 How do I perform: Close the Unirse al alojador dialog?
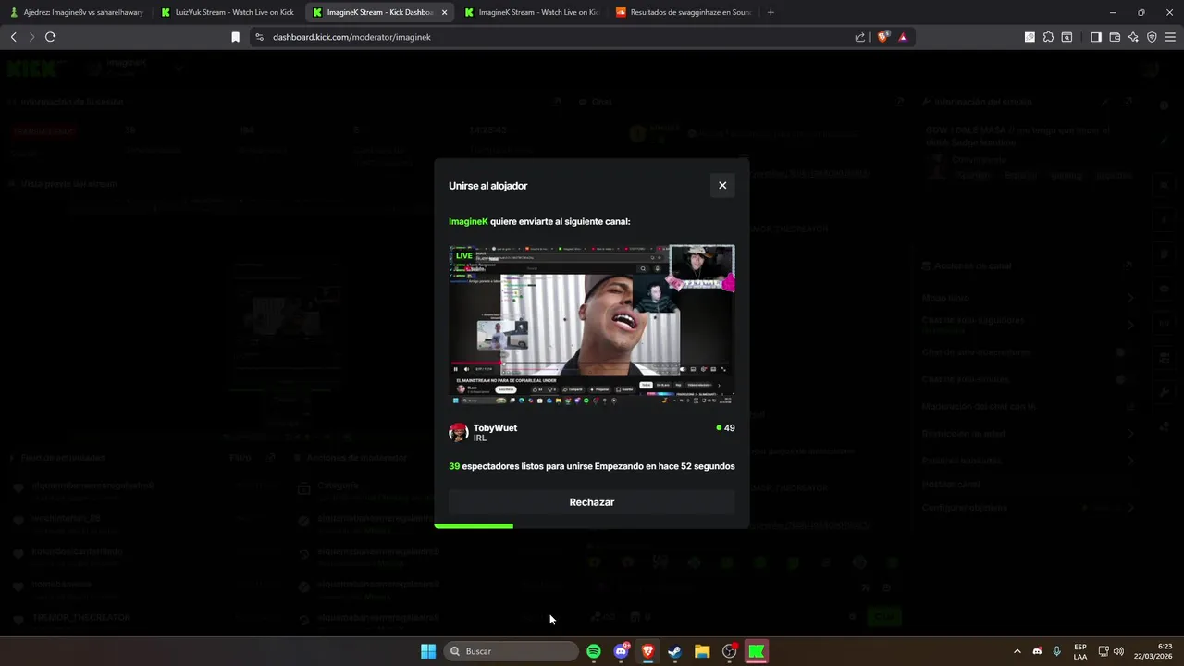722,185
